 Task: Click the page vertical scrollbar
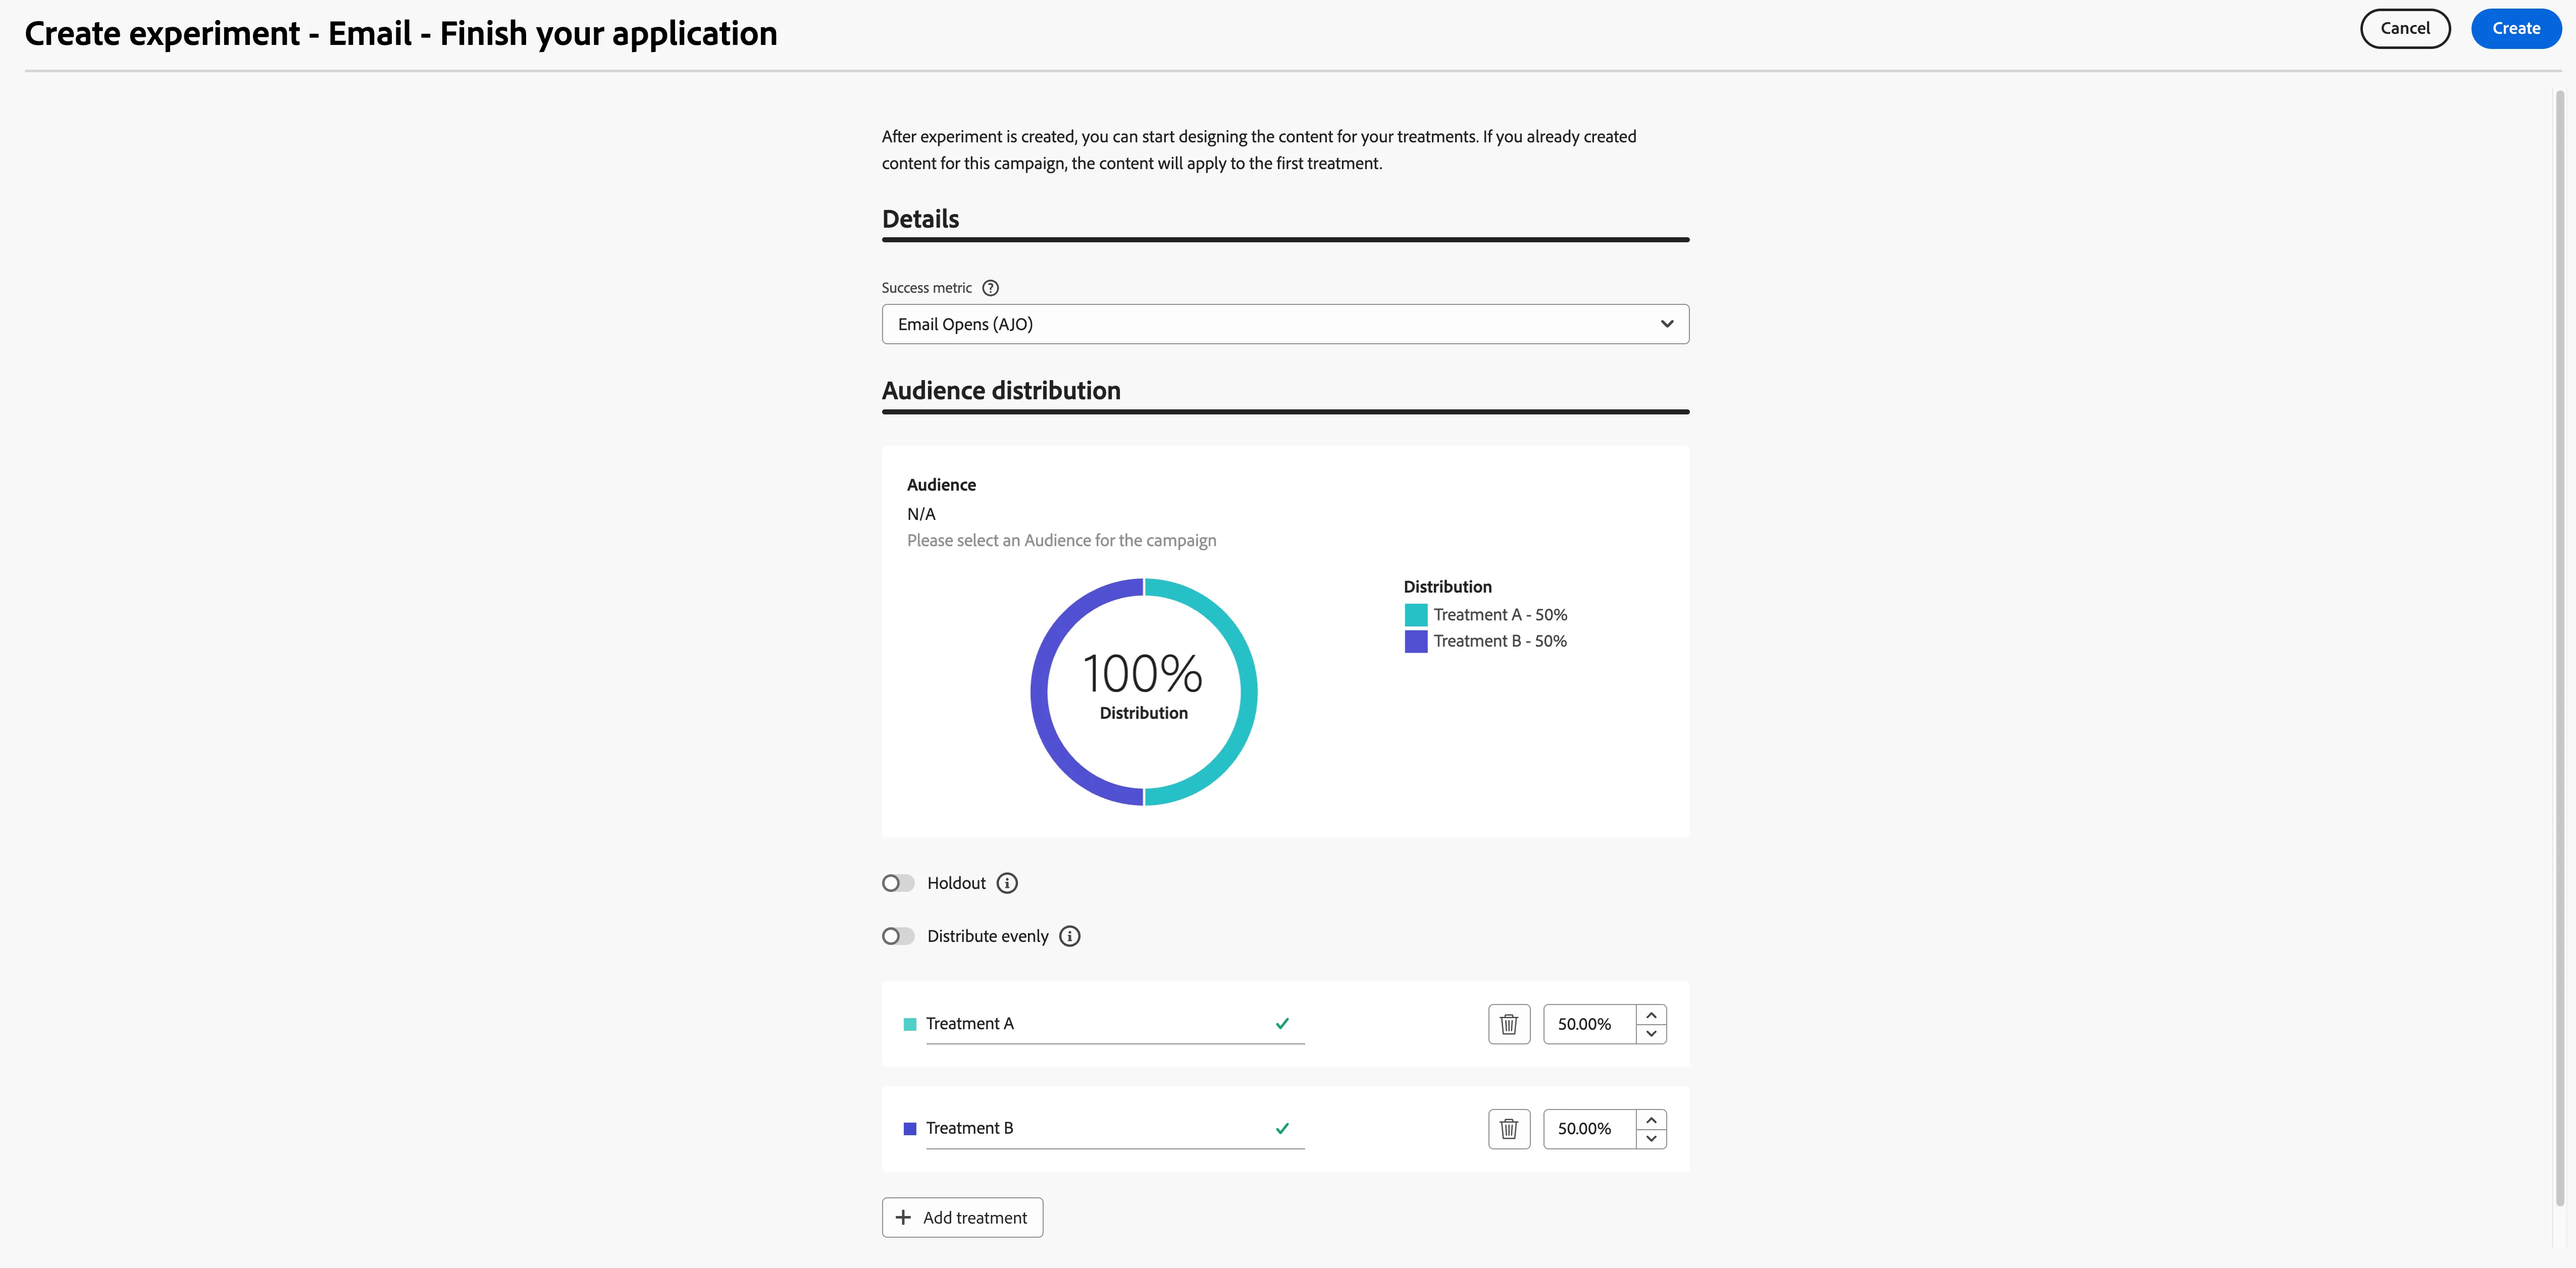[2560, 648]
